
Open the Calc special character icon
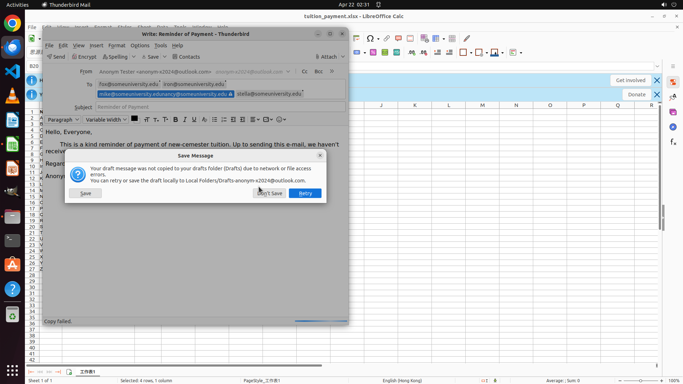click(x=370, y=38)
